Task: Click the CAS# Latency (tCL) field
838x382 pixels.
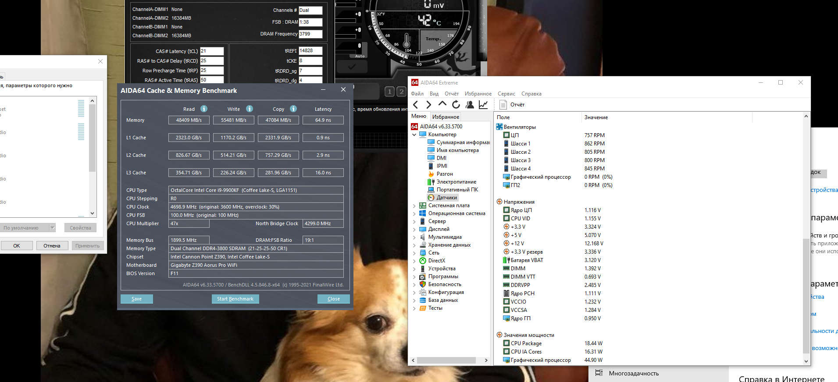Action: (212, 51)
